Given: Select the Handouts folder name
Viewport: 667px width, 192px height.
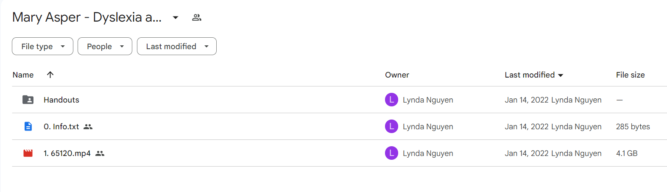Looking at the screenshot, I should (x=61, y=100).
